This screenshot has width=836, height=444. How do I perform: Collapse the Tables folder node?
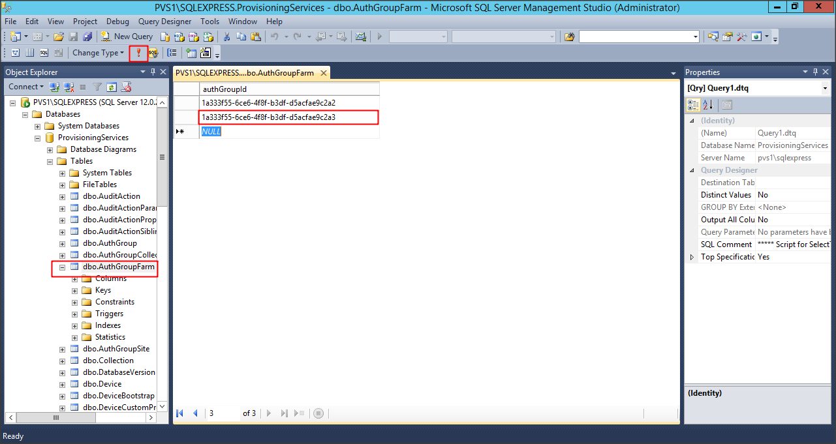(50, 161)
